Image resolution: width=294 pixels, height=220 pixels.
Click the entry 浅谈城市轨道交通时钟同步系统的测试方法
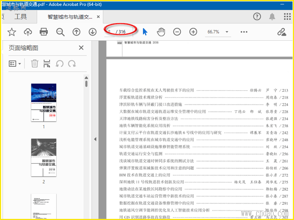click(157, 161)
